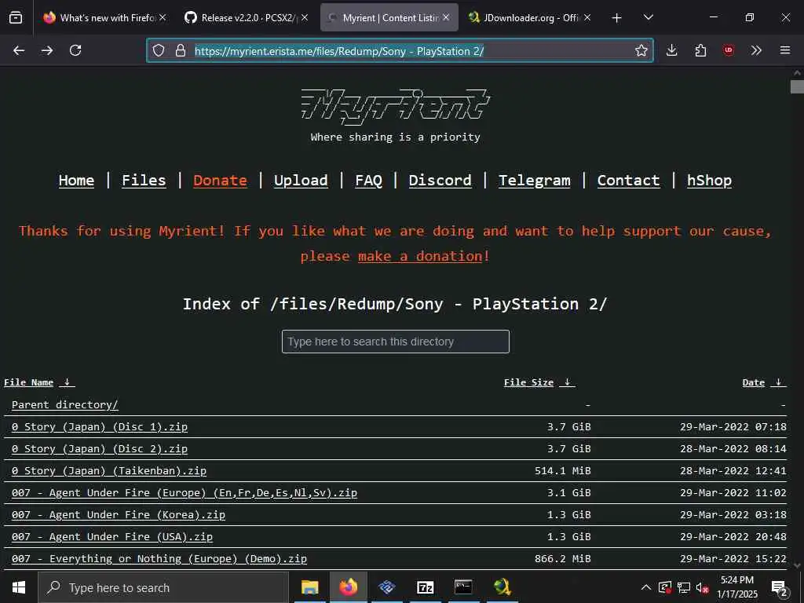Open the Files navigation link

[144, 181]
